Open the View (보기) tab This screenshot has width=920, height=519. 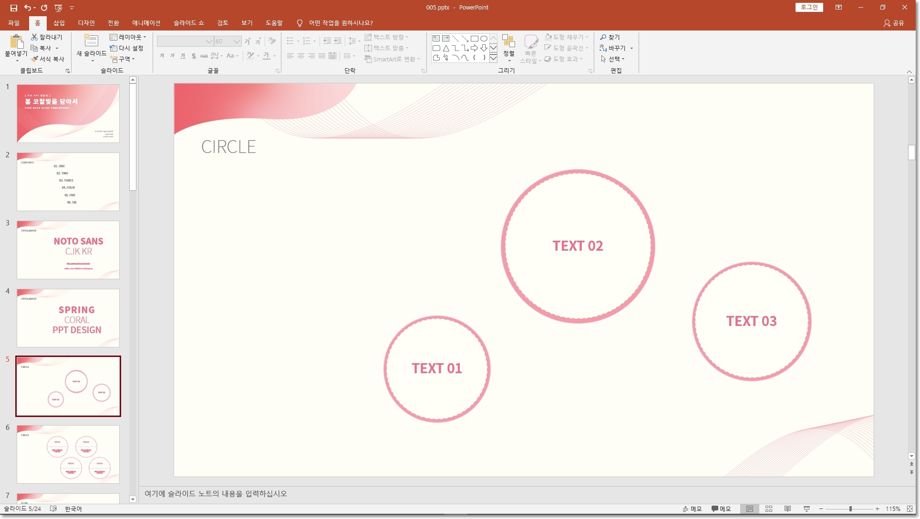(x=247, y=23)
